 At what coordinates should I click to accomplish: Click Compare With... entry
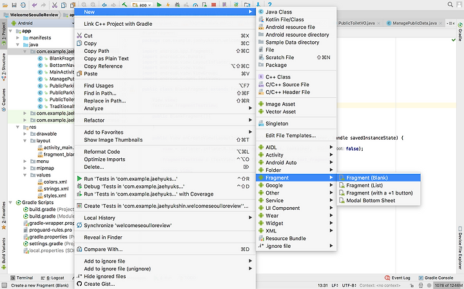(x=165, y=249)
